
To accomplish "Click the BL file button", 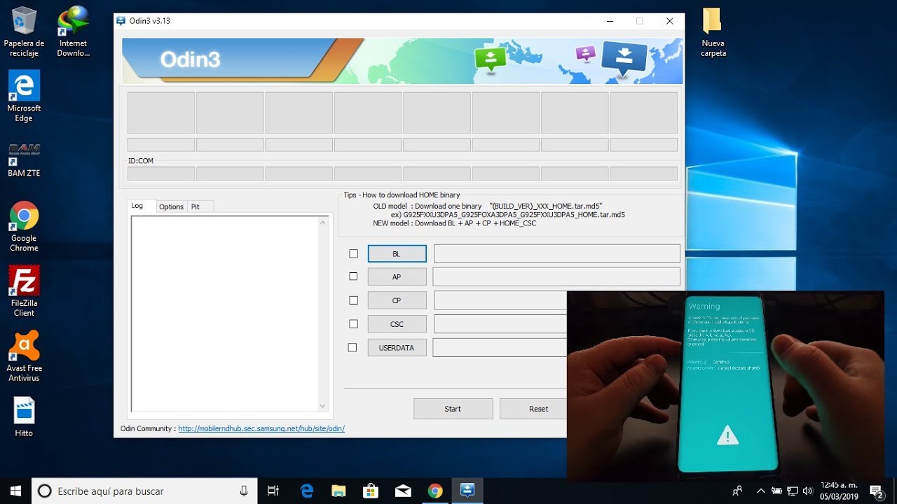I will pos(397,254).
